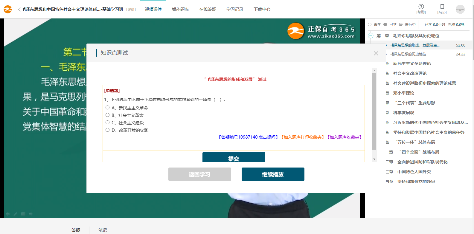Viewport: 474px width, 234px height.
Task: Pick option D 改革开放的实践
Action: click(x=107, y=130)
